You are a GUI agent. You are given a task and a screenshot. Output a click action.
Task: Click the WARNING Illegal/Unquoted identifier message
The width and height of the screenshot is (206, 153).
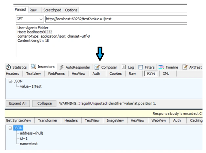[x=108, y=104]
